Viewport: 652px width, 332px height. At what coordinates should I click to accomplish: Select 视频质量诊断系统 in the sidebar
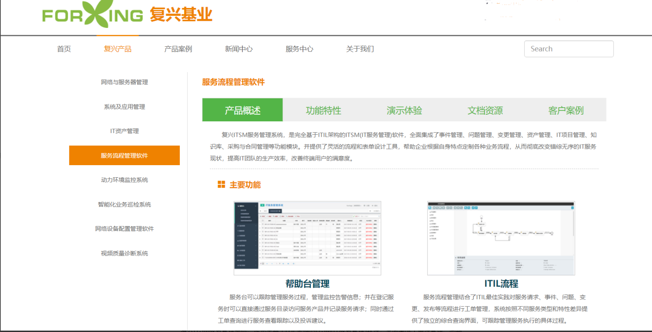click(124, 253)
